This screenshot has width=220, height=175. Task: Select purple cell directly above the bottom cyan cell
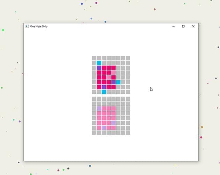104,87
